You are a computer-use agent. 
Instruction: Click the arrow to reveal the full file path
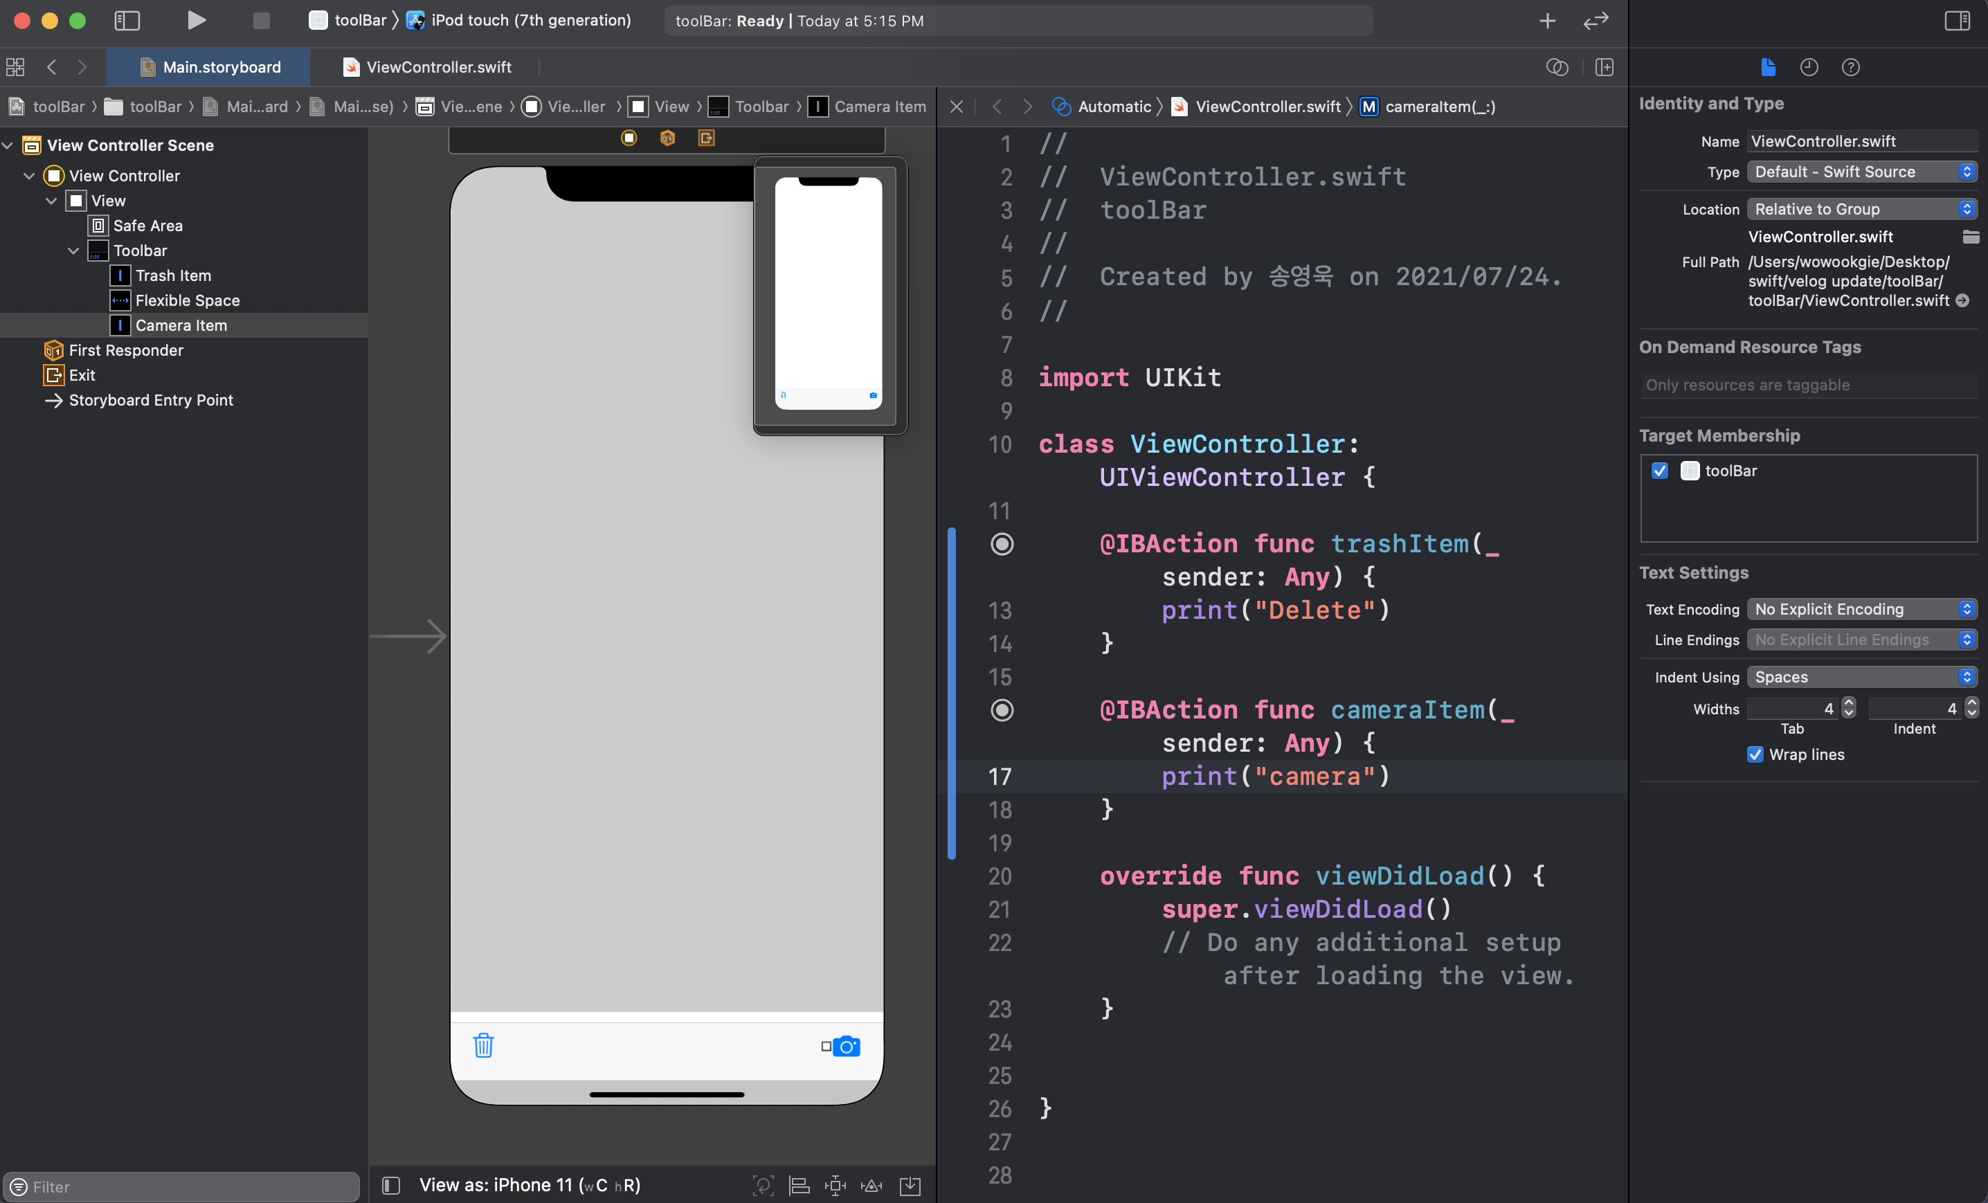point(1963,301)
